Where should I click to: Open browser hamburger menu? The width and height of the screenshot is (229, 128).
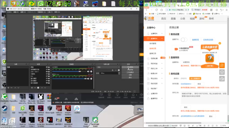click(226, 10)
